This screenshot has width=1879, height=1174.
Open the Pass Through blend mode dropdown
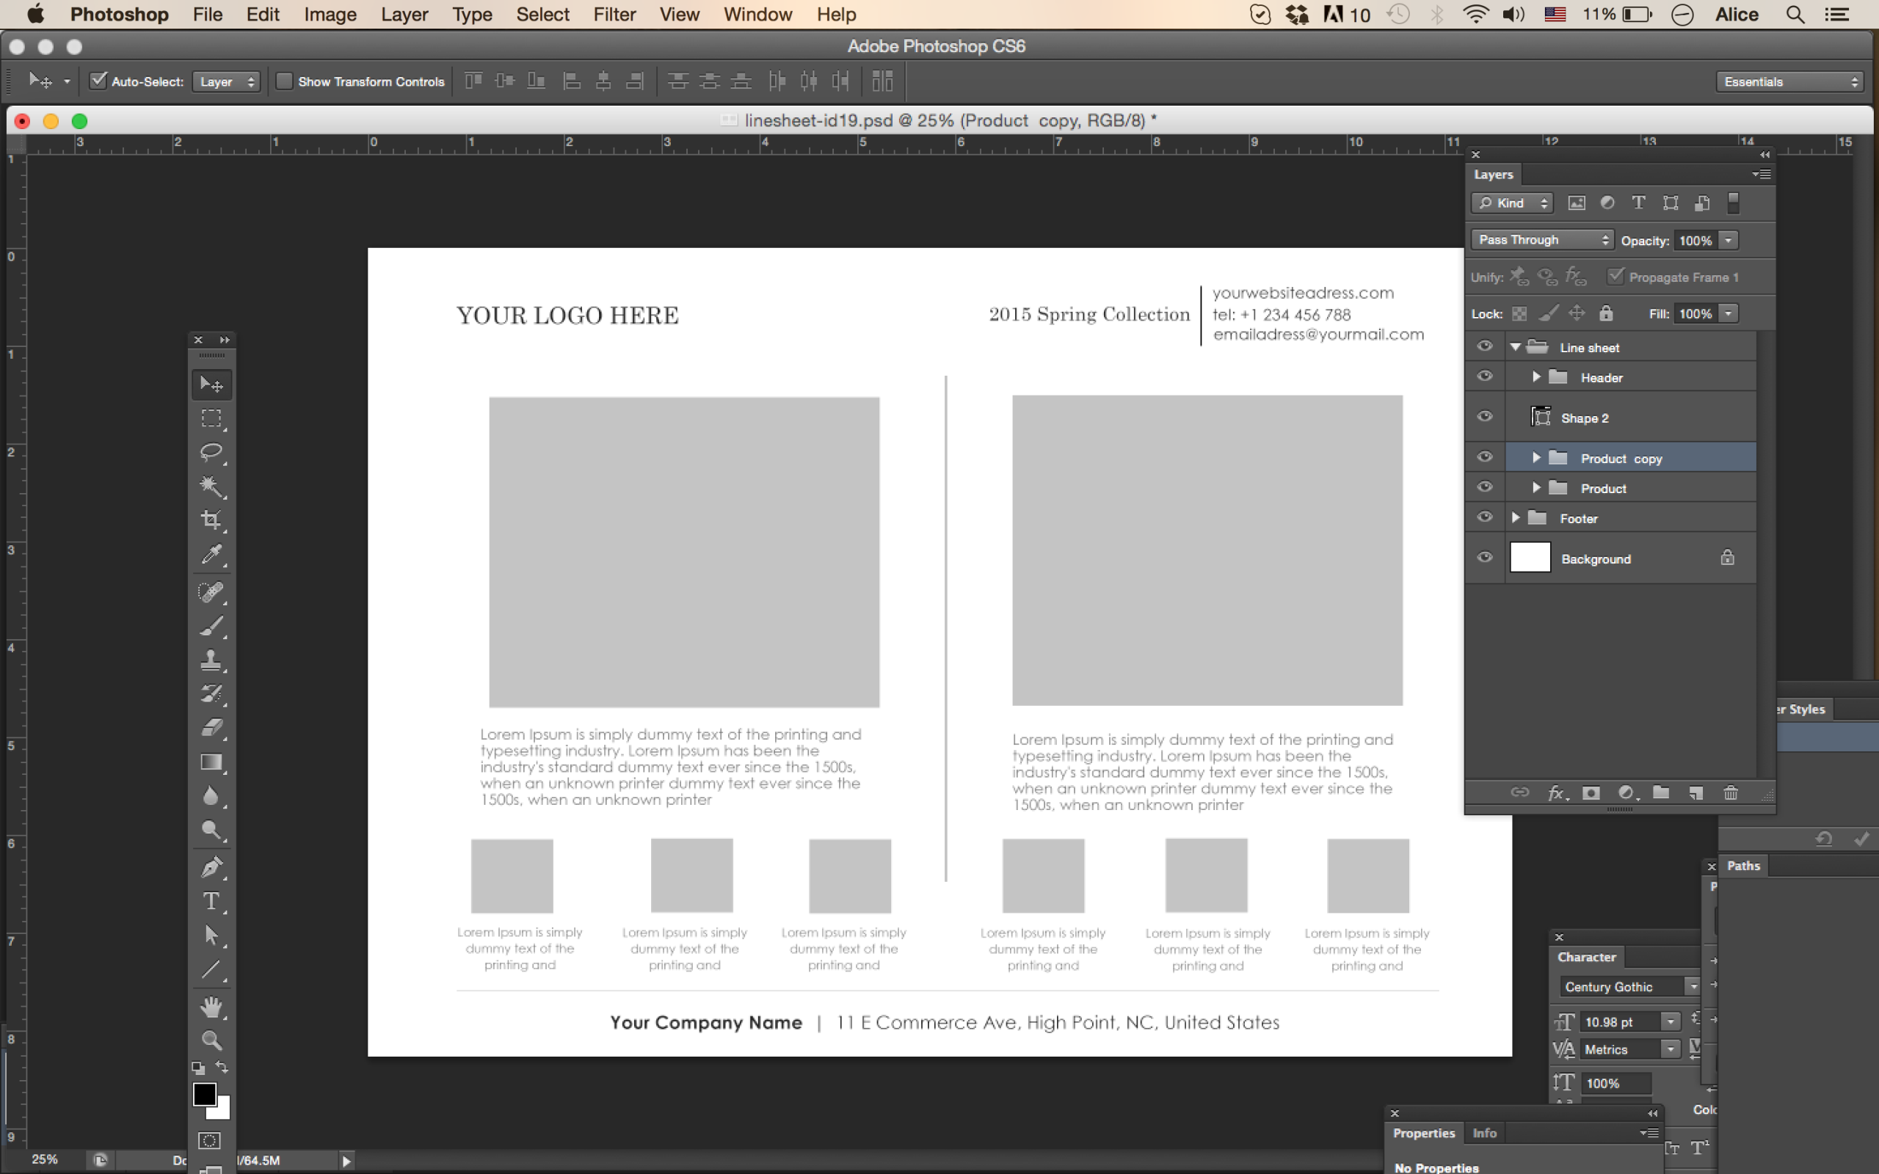click(1542, 240)
